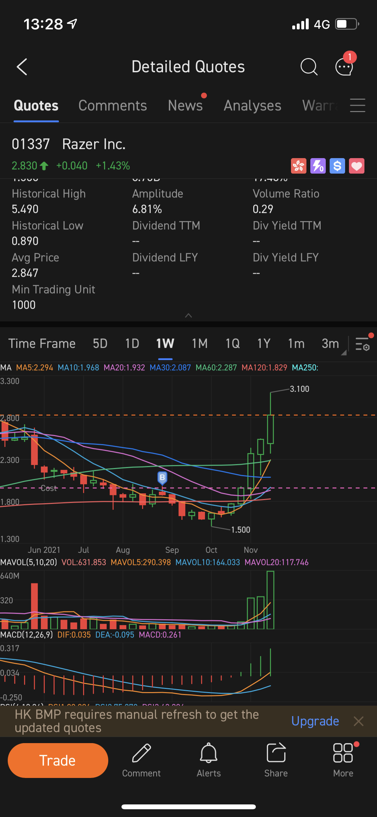
Task: Tap the tall red June volume bar
Action: pyautogui.click(x=34, y=606)
